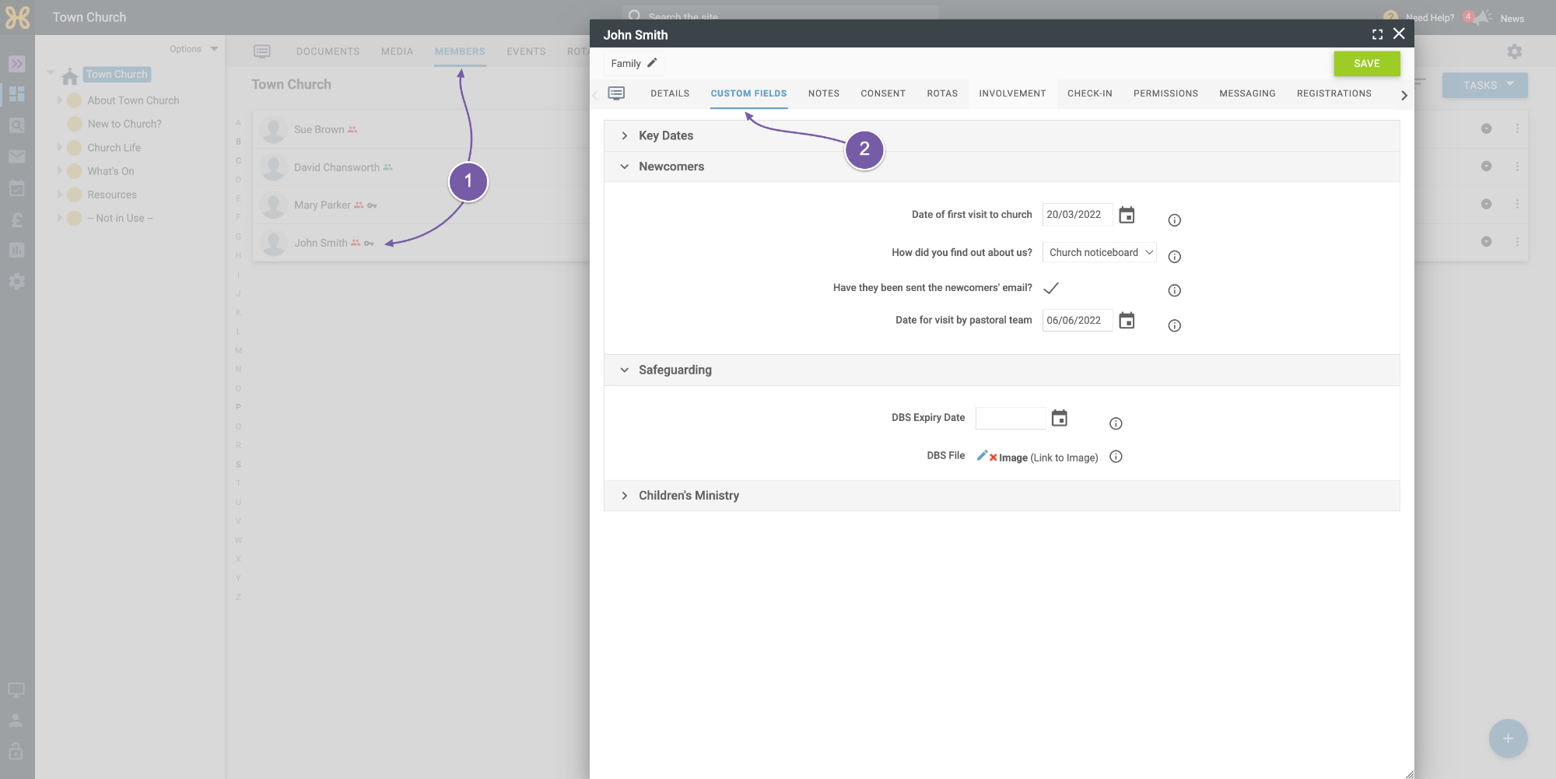
Task: View the PERMISSIONS tab
Action: (1165, 93)
